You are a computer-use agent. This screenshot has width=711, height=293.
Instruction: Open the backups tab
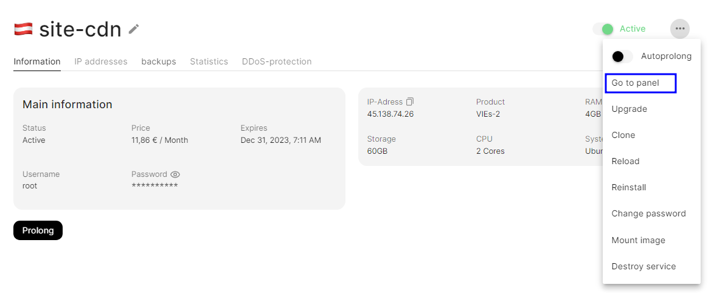point(159,61)
